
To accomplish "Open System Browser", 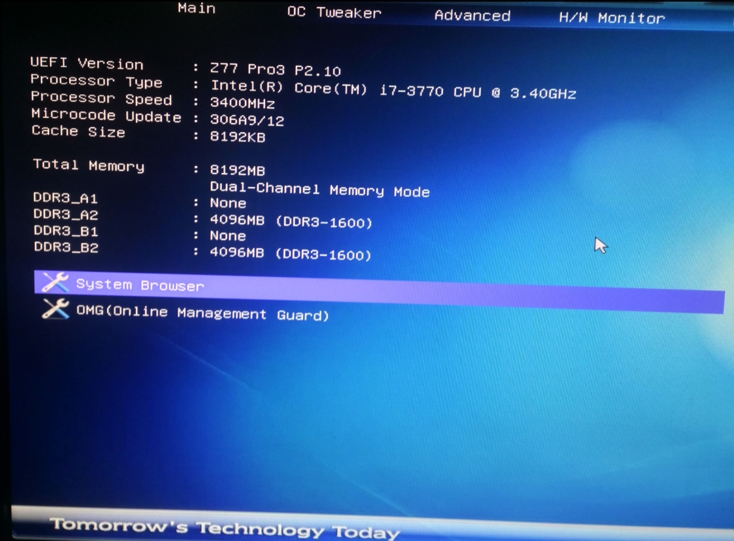I will [x=379, y=292].
